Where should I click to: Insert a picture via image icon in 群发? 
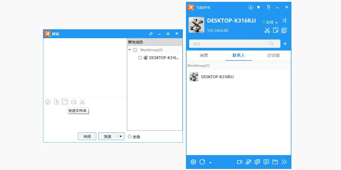74,102
